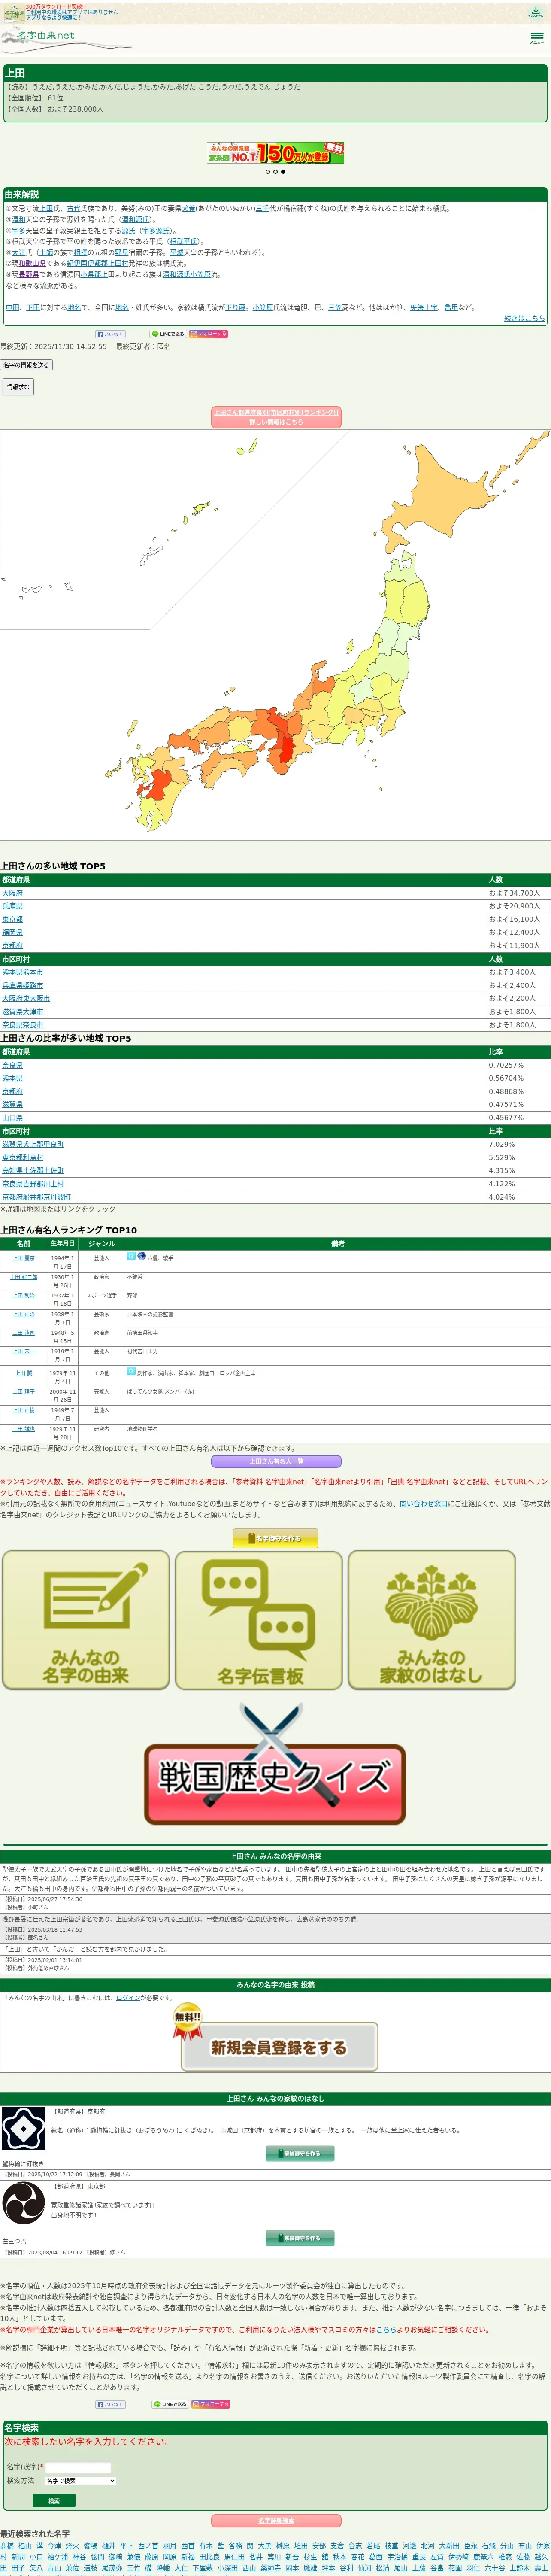
Task: Click the bottom LINEで送る share button
Action: click(x=169, y=2404)
